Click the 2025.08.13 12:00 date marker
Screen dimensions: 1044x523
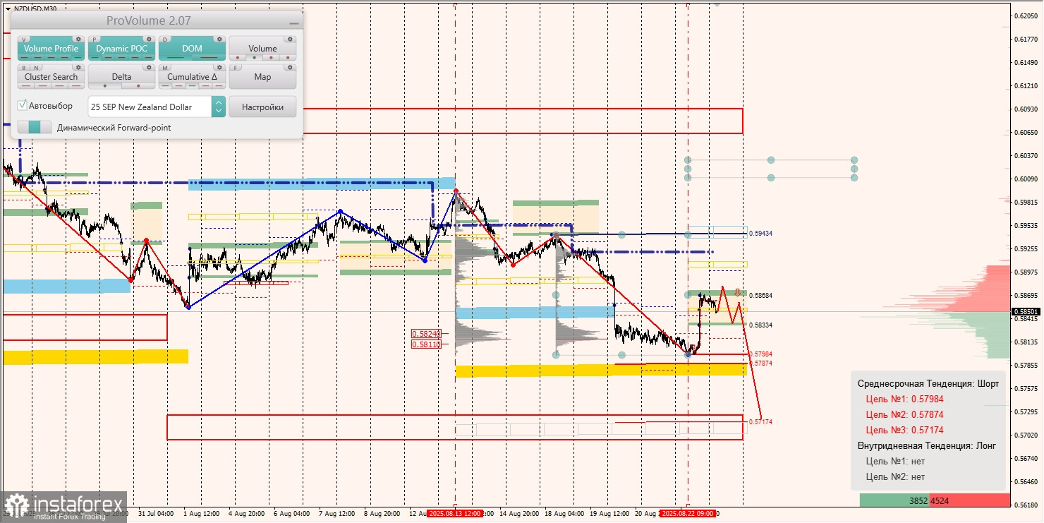point(454,514)
